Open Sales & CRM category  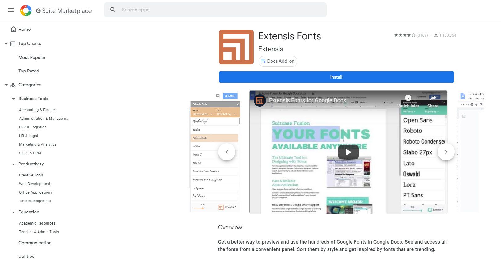(30, 153)
